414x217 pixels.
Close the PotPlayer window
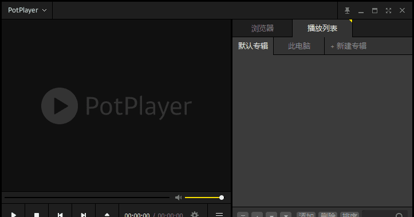(x=402, y=10)
